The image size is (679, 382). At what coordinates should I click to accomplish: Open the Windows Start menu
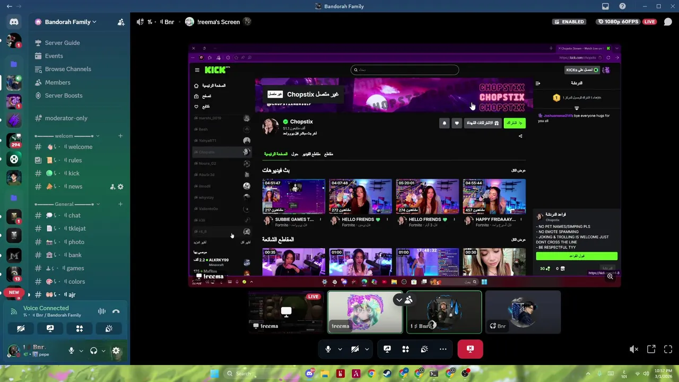click(x=214, y=374)
